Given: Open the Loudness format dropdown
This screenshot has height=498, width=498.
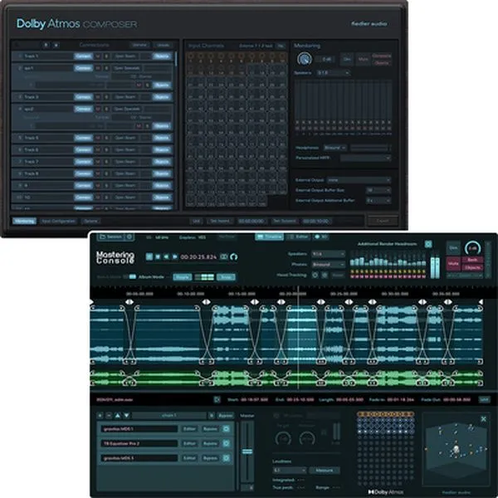Looking at the screenshot, I should tap(290, 470).
